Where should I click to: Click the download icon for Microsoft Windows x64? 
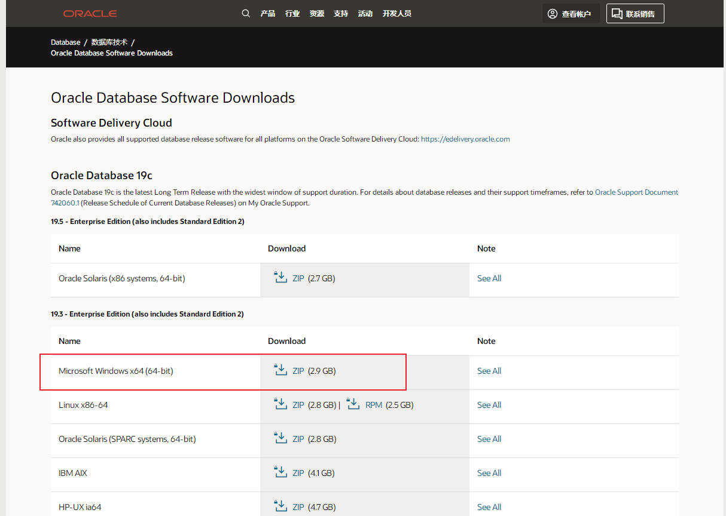pyautogui.click(x=280, y=370)
